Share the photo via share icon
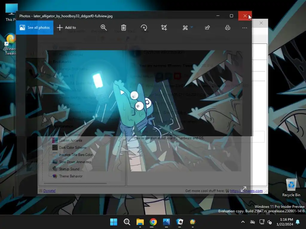Screen dimensions: 306x229 pos(207,27)
